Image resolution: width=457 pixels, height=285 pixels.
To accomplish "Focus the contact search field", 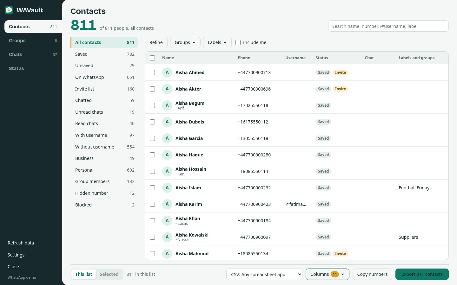I will coord(388,26).
